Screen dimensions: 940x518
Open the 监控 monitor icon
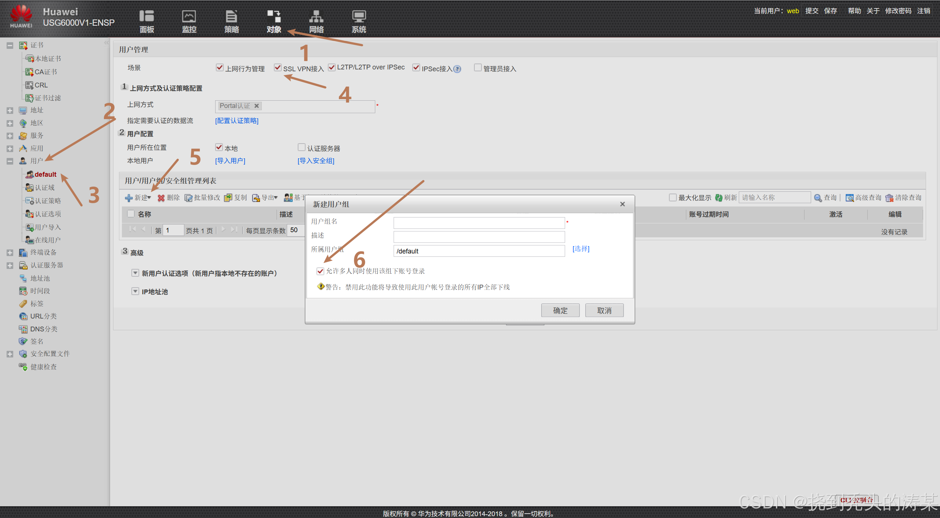(x=189, y=17)
